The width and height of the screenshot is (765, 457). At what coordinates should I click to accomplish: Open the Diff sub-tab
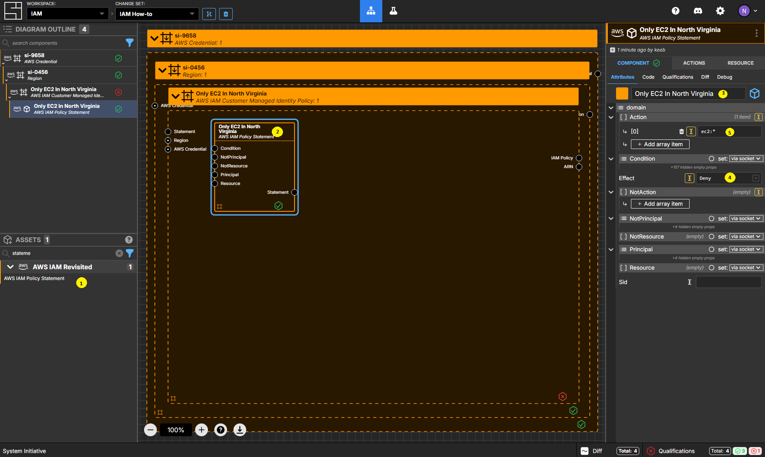coord(705,77)
